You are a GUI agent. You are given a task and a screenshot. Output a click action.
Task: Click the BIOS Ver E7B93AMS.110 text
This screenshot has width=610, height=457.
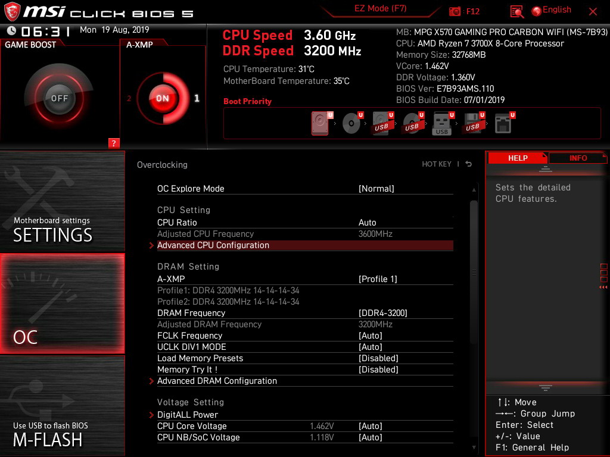pyautogui.click(x=444, y=89)
